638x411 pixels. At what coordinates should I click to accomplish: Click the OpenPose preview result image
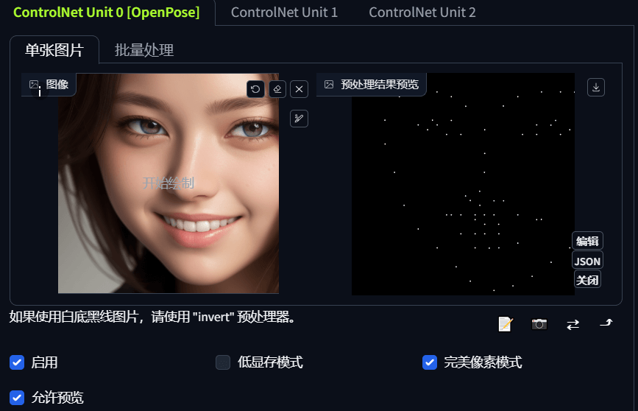tap(463, 184)
